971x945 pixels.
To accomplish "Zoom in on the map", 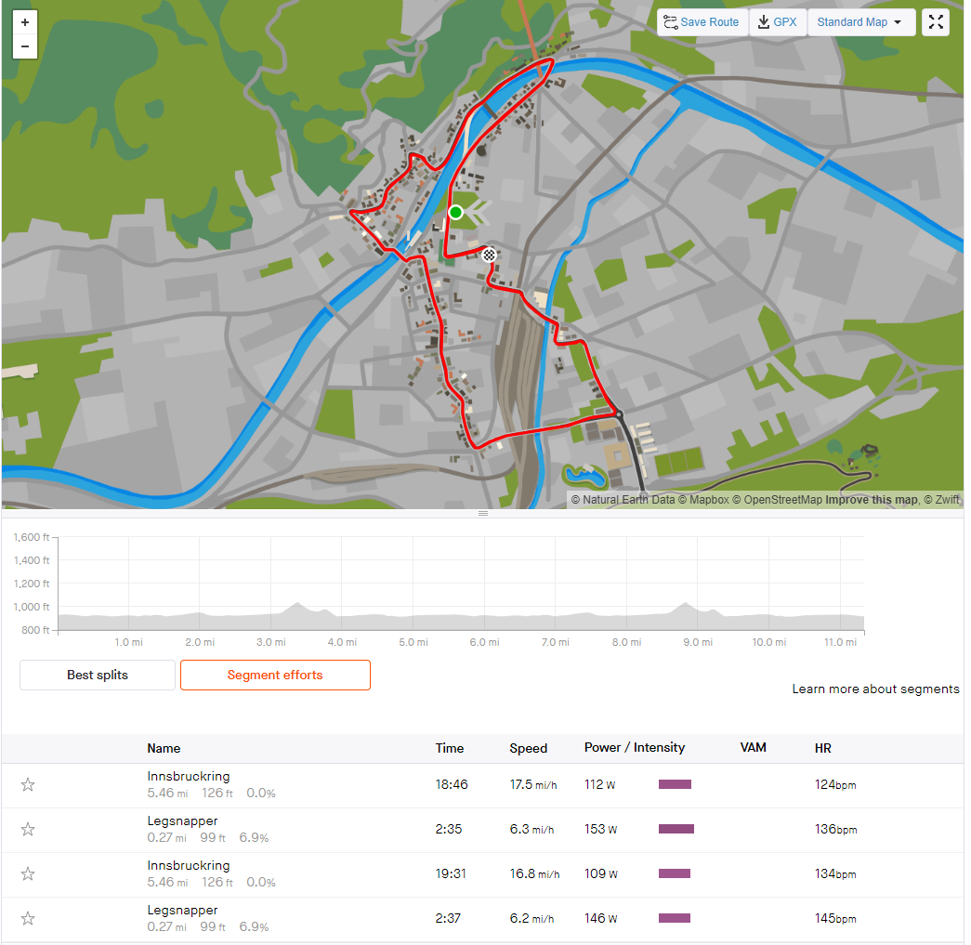I will (25, 22).
